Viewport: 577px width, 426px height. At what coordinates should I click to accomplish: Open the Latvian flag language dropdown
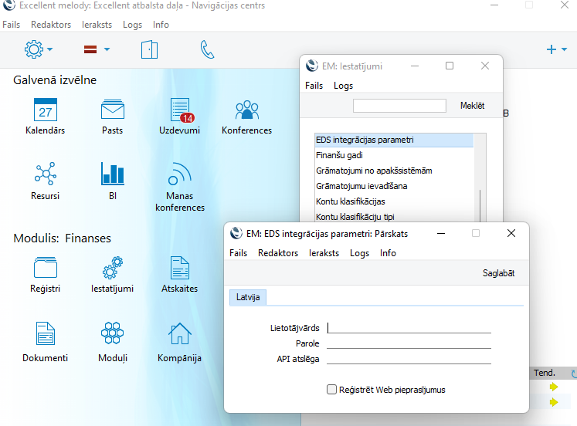click(97, 49)
